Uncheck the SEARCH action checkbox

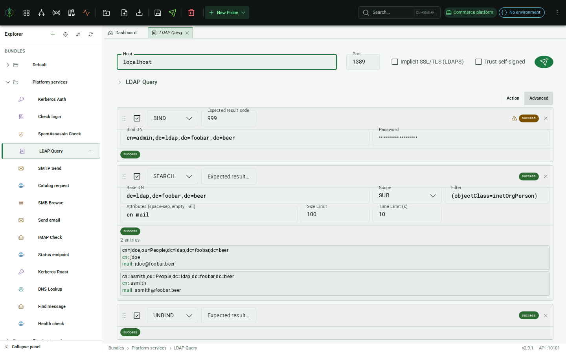(137, 176)
